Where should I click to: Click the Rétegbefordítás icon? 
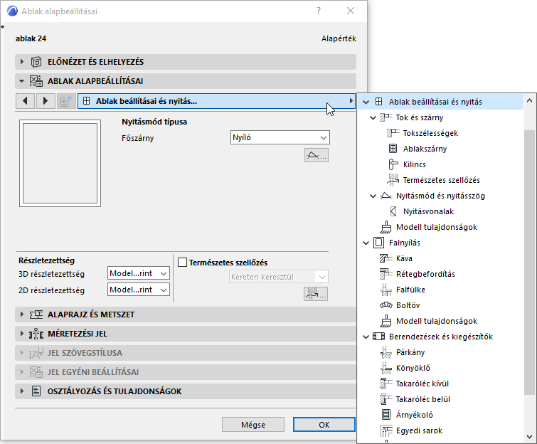coord(386,274)
